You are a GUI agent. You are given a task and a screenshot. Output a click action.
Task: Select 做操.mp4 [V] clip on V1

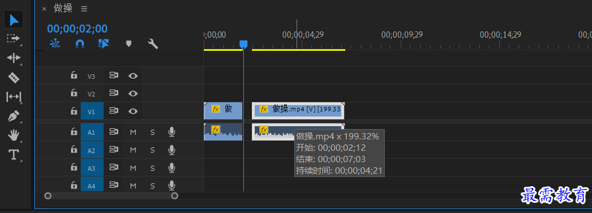(x=298, y=111)
